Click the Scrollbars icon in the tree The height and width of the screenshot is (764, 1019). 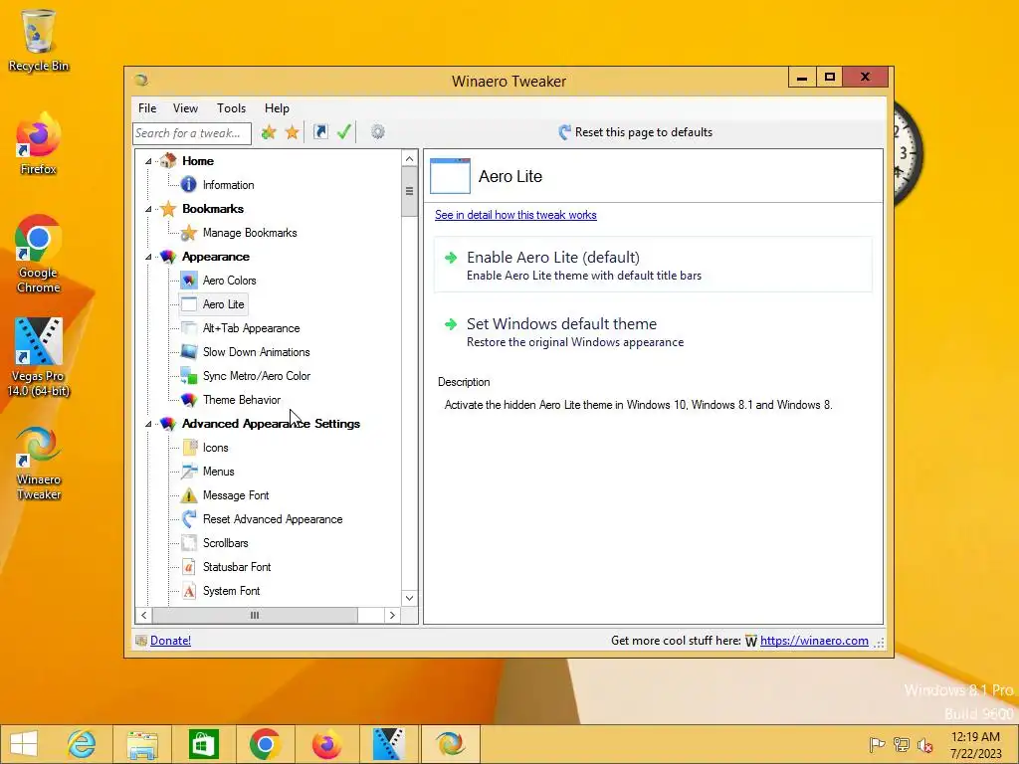[x=188, y=543]
